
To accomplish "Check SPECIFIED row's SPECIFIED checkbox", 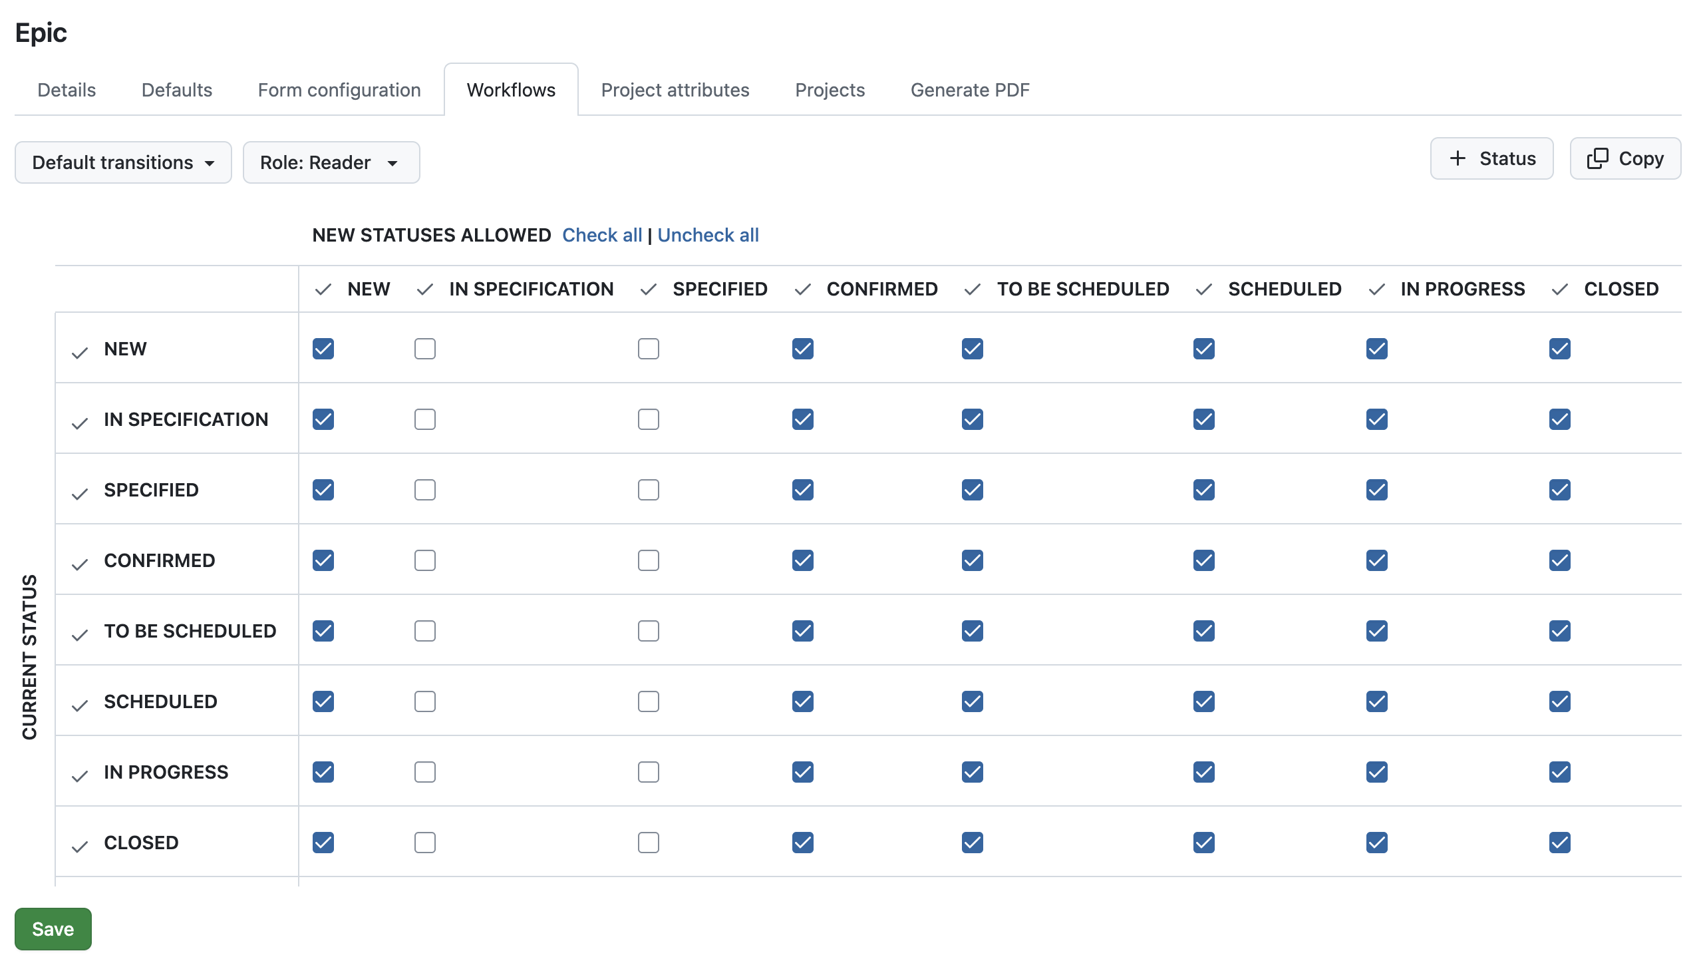I will click(x=649, y=490).
